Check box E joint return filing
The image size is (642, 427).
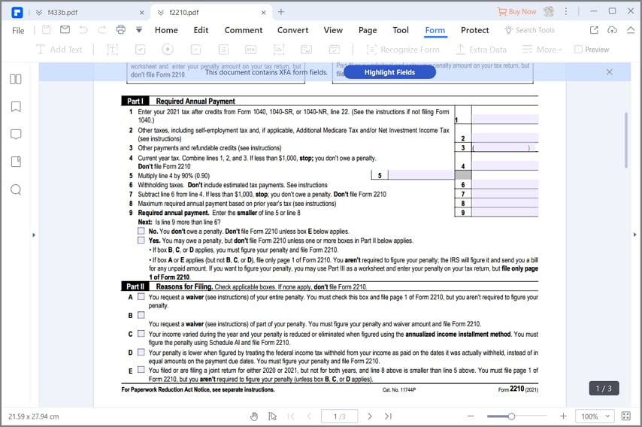[141, 370]
